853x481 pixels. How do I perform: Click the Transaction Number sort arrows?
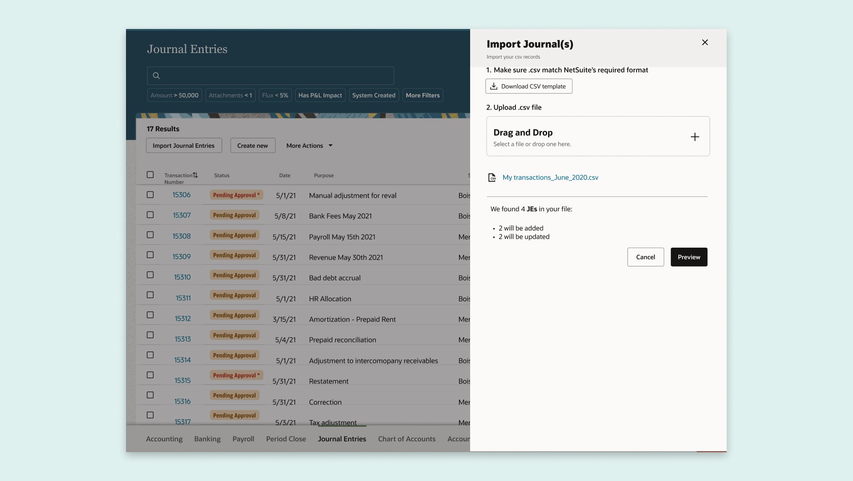point(195,175)
